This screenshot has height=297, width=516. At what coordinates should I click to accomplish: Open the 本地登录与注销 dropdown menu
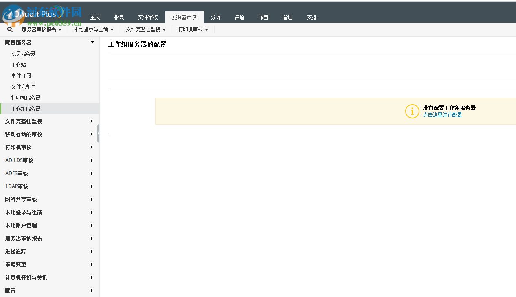tap(93, 29)
